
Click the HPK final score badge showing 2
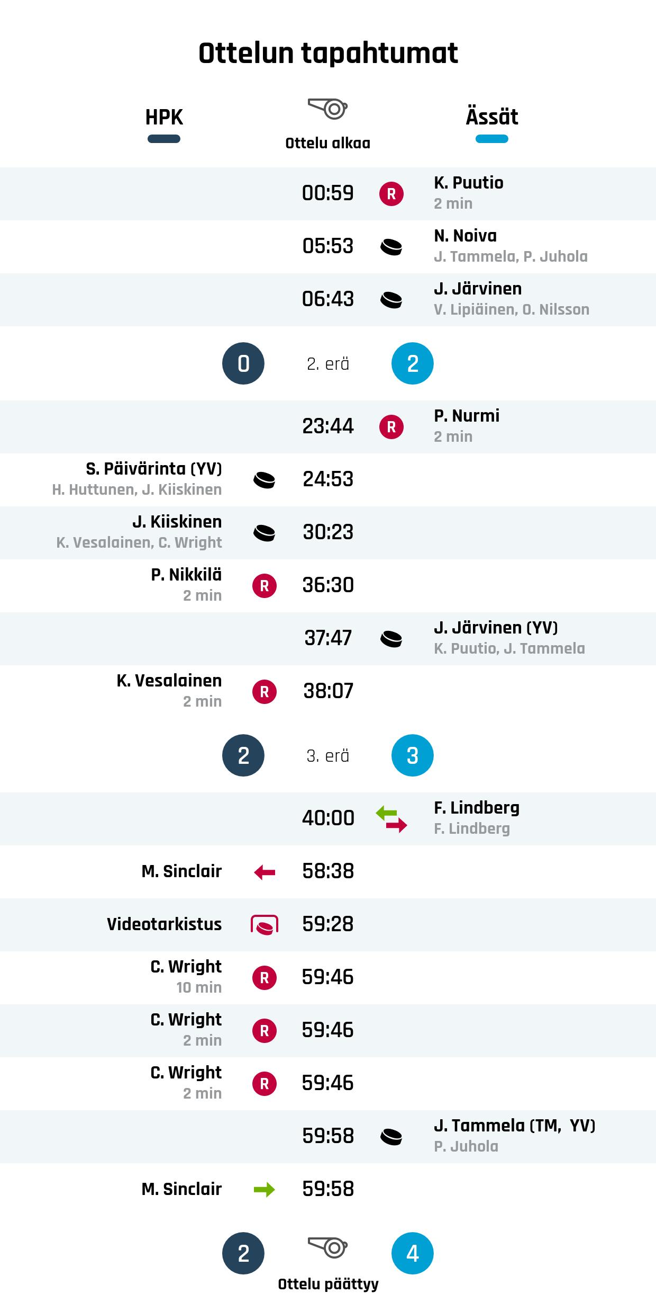243,1253
